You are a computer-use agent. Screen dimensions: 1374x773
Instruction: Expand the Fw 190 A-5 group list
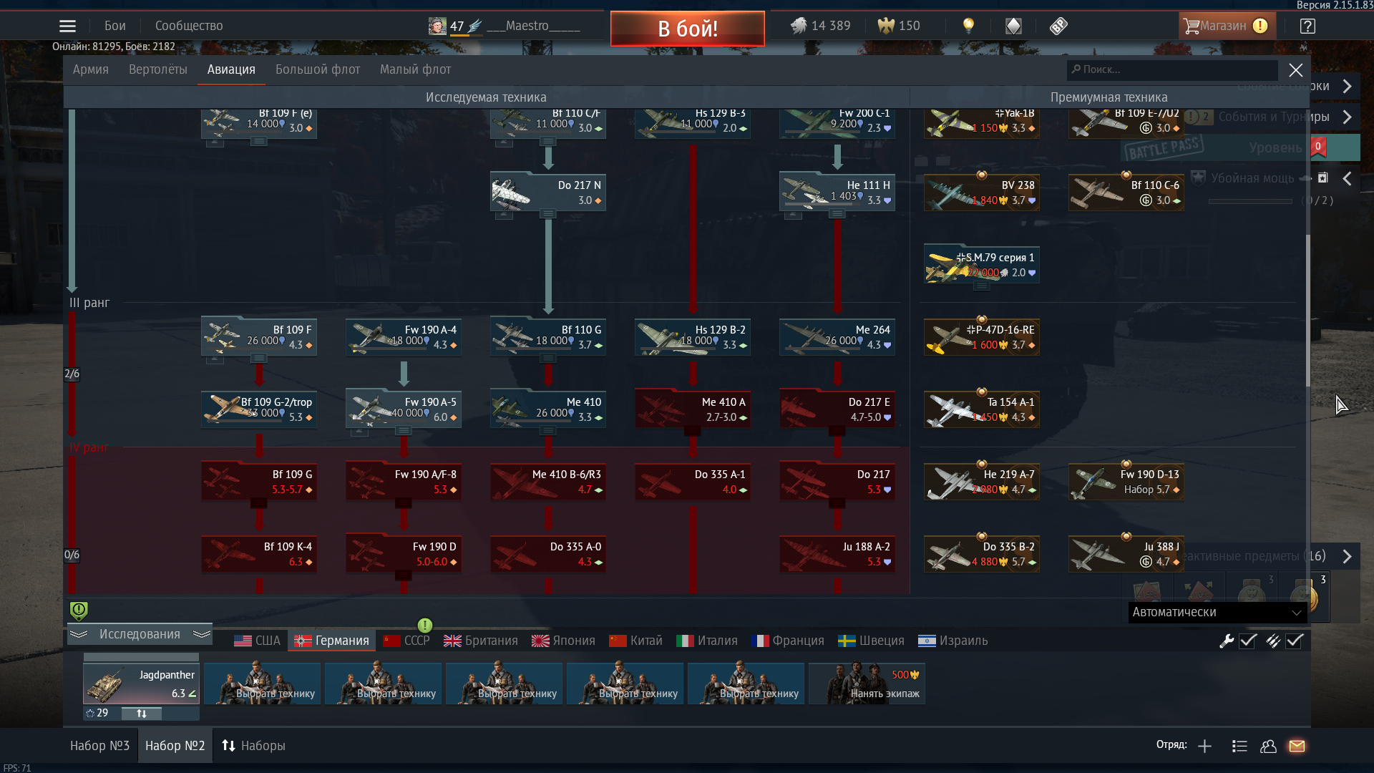[x=404, y=431]
